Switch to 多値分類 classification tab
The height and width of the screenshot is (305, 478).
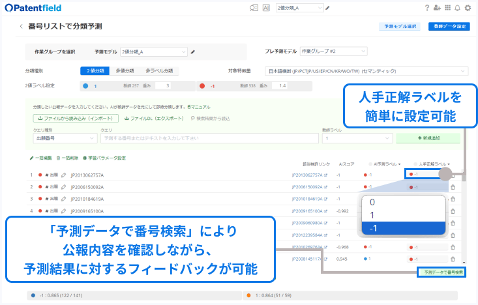(125, 70)
